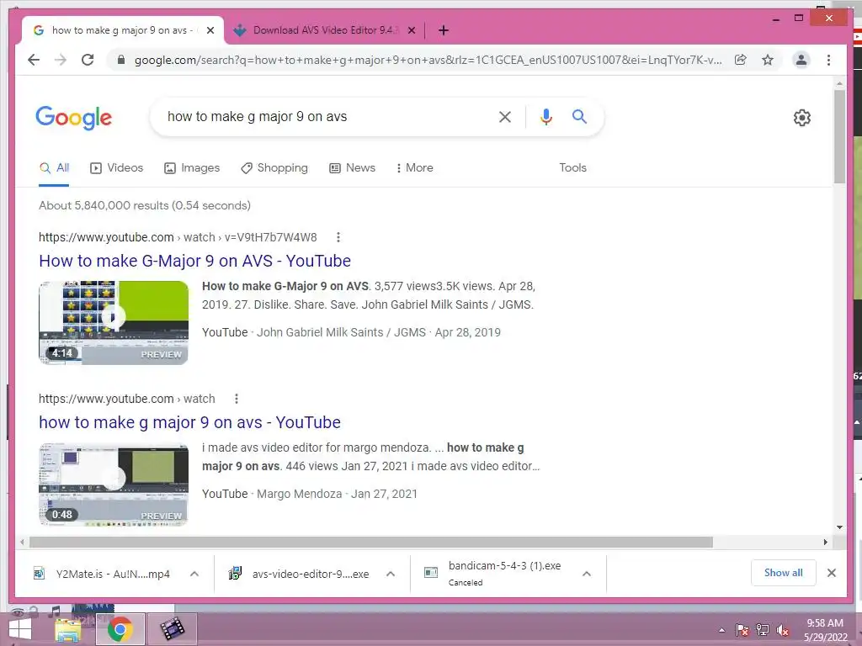Expand options for Y2Mate.is mp4 download
Viewport: 862px width, 646px height.
tap(194, 574)
